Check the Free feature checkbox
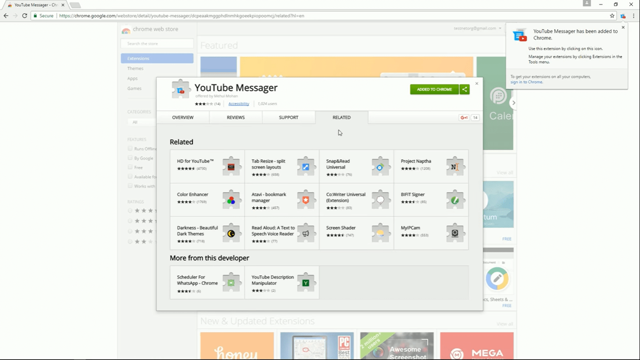 130,167
